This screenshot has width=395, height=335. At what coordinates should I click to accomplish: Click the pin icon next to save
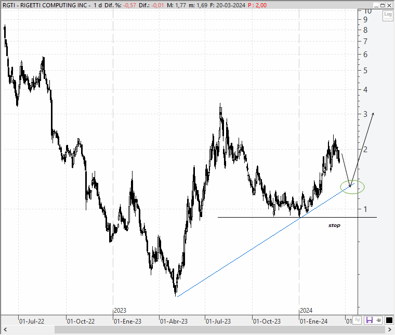click(x=378, y=320)
